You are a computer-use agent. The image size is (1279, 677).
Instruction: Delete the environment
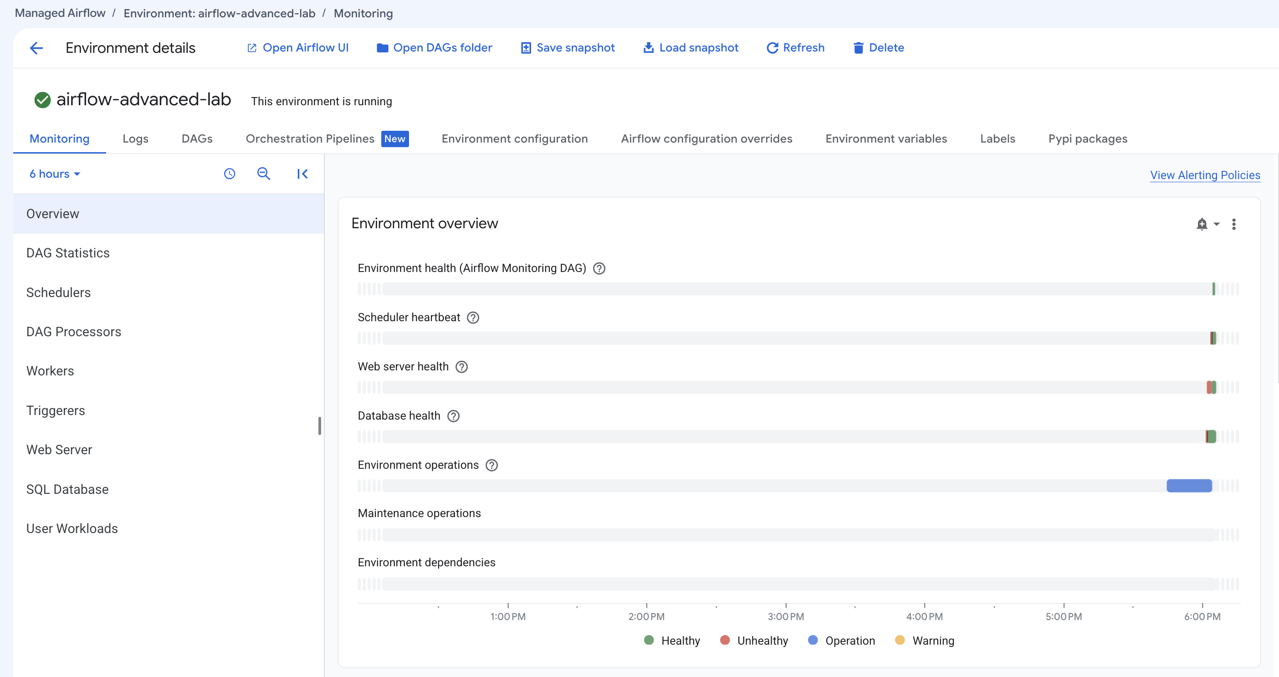point(878,48)
